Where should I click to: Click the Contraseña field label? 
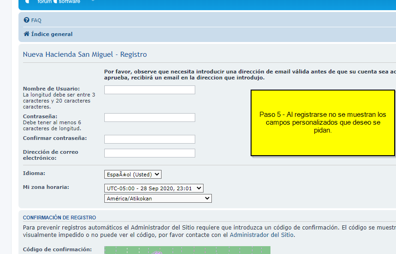(x=40, y=116)
